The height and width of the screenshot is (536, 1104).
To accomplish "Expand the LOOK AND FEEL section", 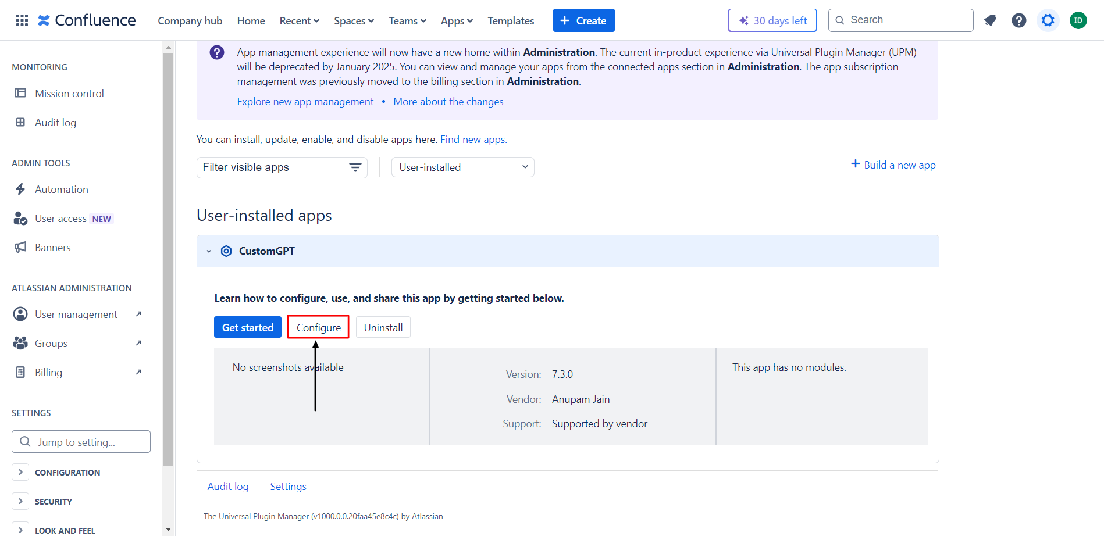I will [x=20, y=529].
